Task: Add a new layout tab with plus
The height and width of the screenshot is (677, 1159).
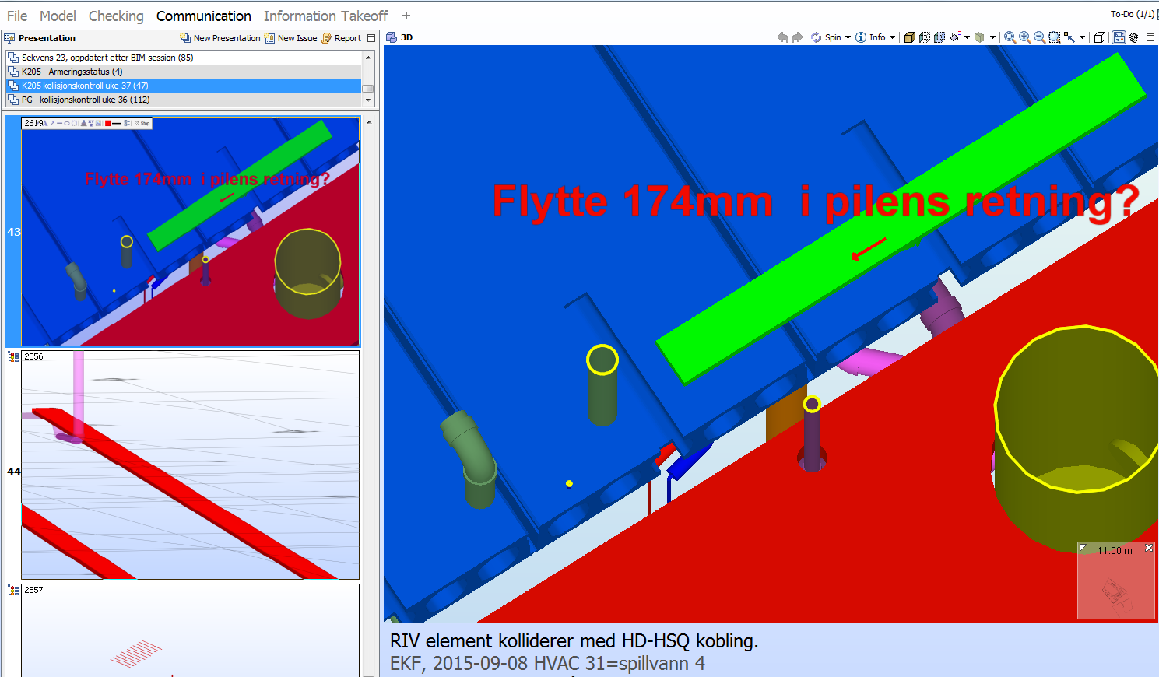Action: (406, 16)
